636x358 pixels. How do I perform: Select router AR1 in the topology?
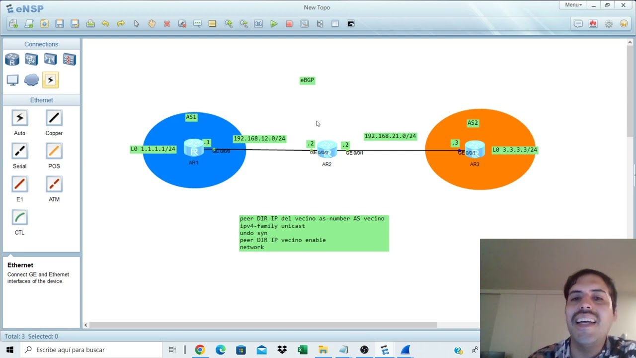pyautogui.click(x=193, y=148)
